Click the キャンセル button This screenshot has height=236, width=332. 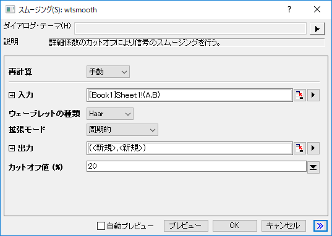(284, 226)
